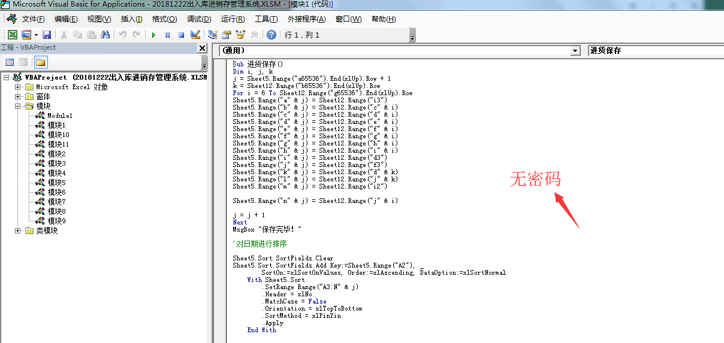The image size is (724, 343).
Task: Save the workbook with the floppy icon
Action: point(46,35)
